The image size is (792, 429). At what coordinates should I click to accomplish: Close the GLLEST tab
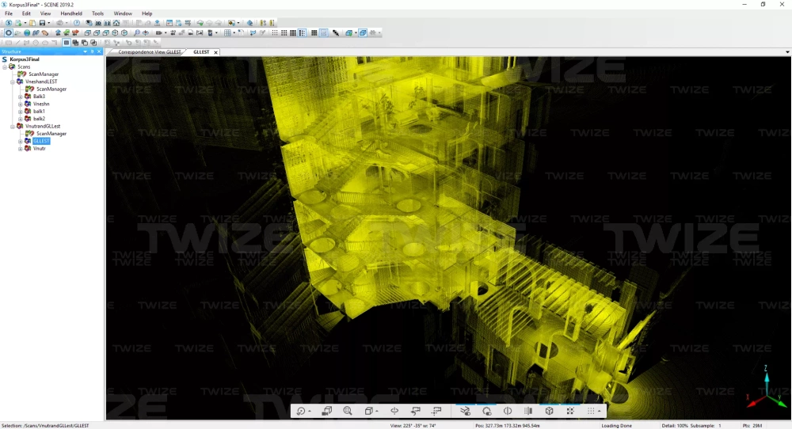[215, 52]
